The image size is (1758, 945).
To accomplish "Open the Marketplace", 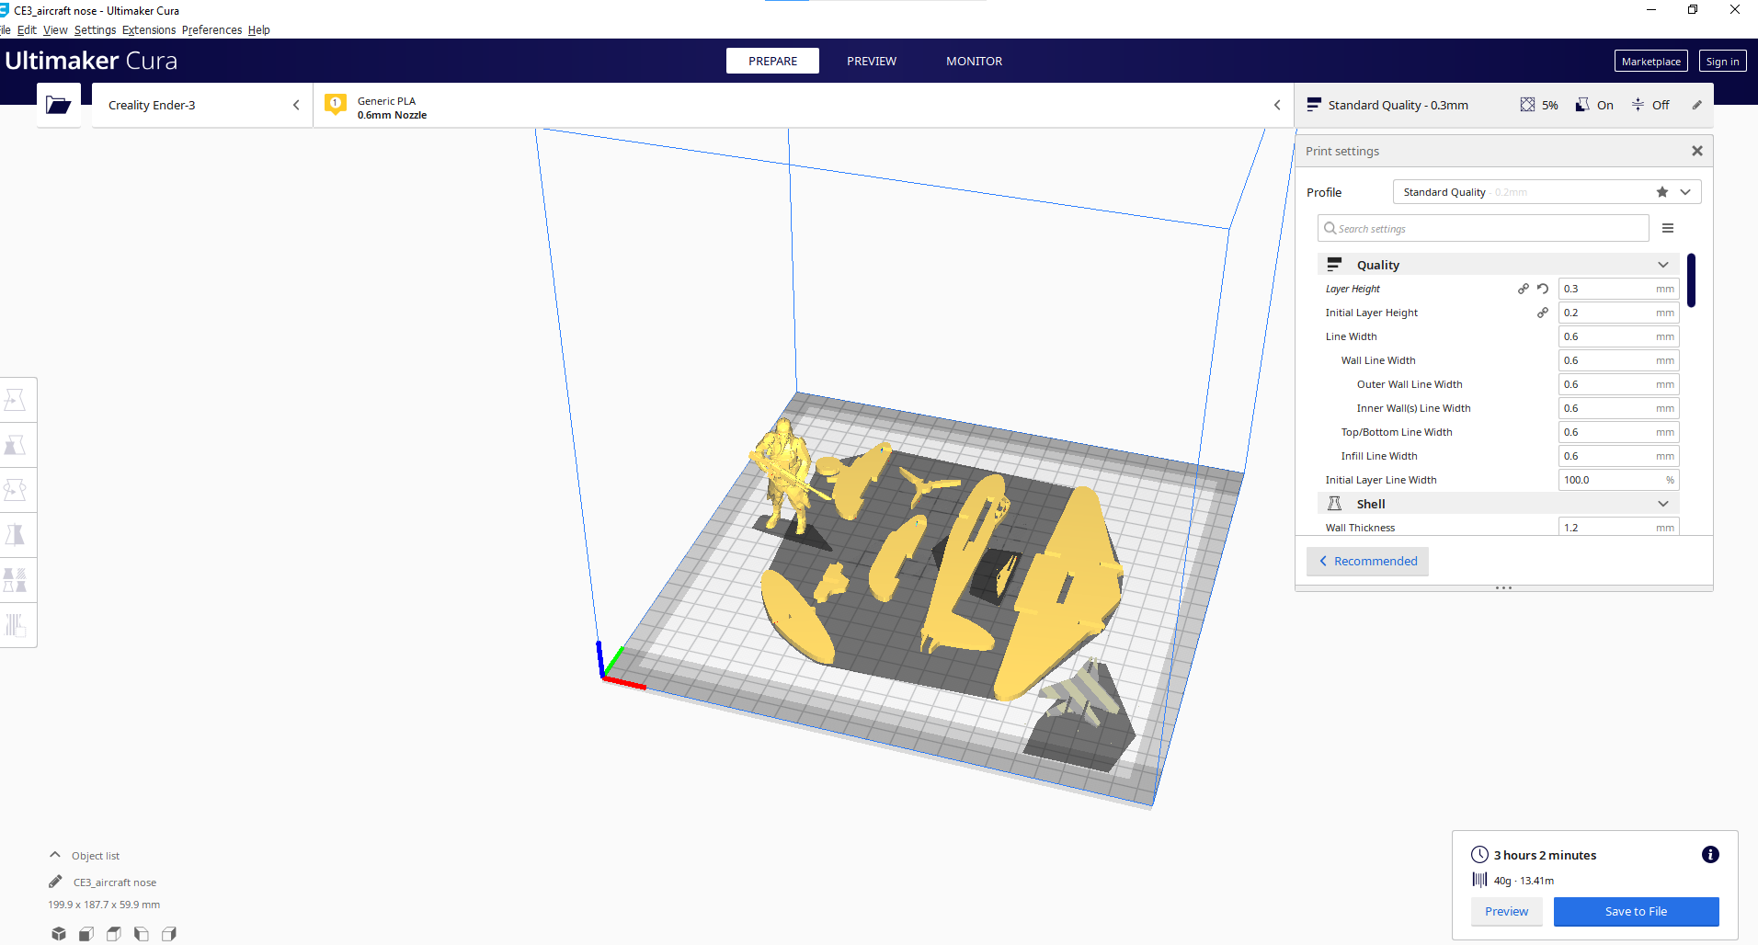I will [1651, 61].
